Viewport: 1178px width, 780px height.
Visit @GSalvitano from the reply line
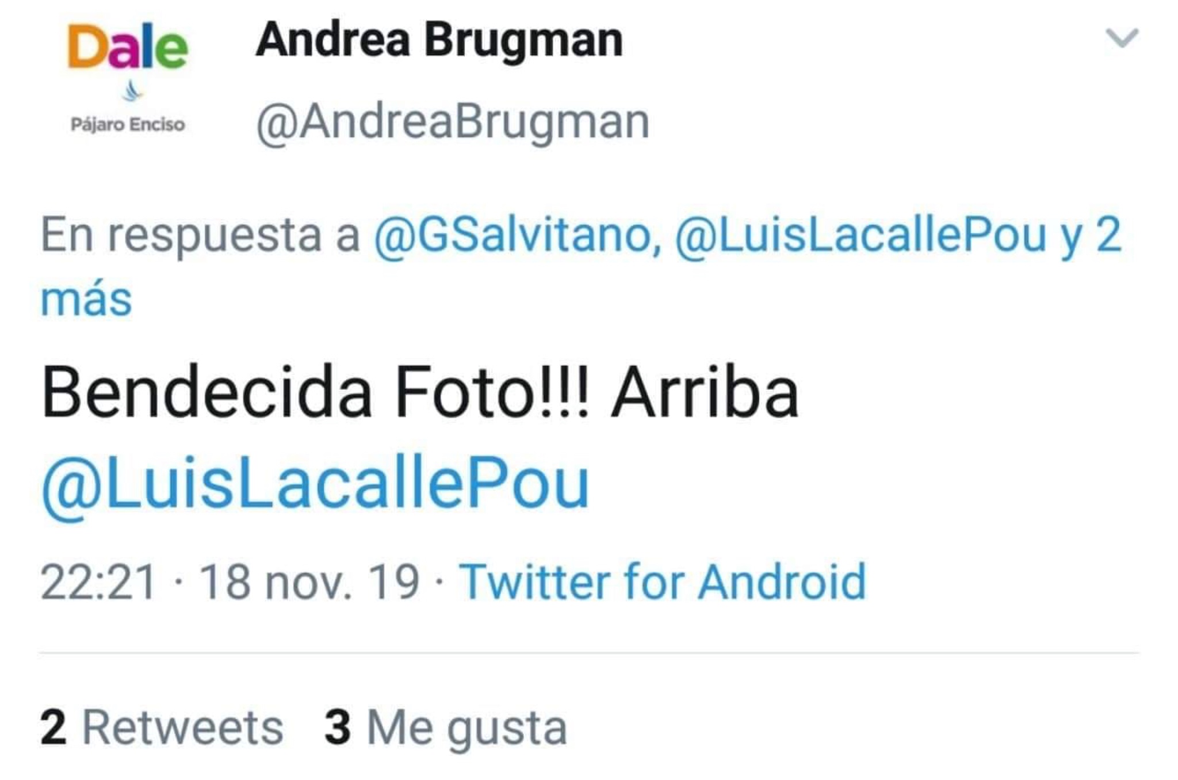point(517,235)
